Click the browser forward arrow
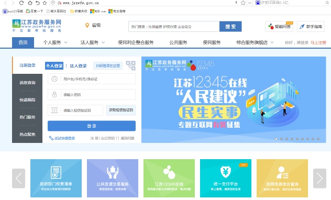The height and width of the screenshot is (200, 331). (x=13, y=3)
